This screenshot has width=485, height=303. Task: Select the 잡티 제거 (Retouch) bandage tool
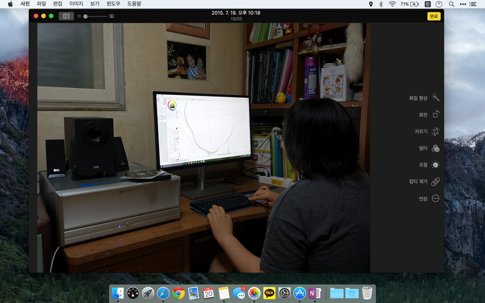point(424,181)
